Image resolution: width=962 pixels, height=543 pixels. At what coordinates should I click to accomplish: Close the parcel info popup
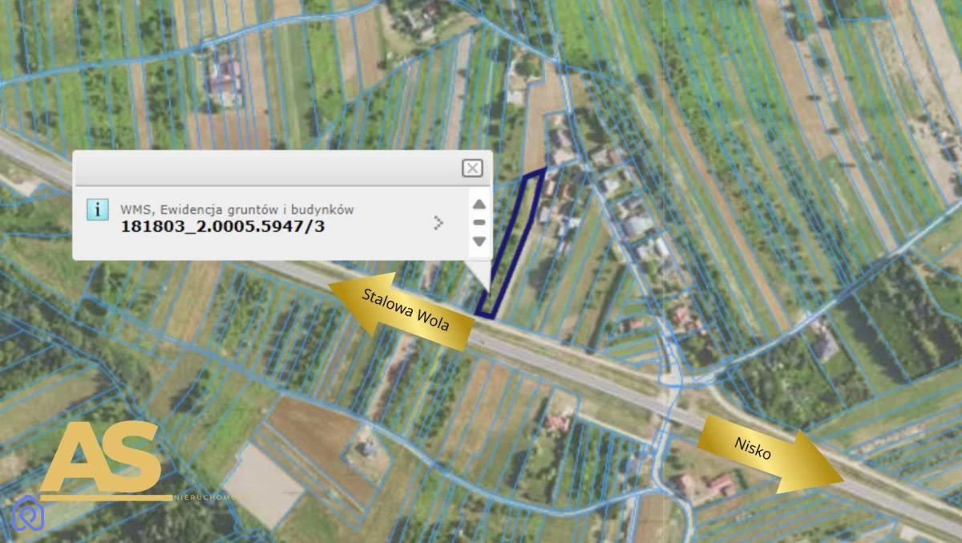click(472, 168)
